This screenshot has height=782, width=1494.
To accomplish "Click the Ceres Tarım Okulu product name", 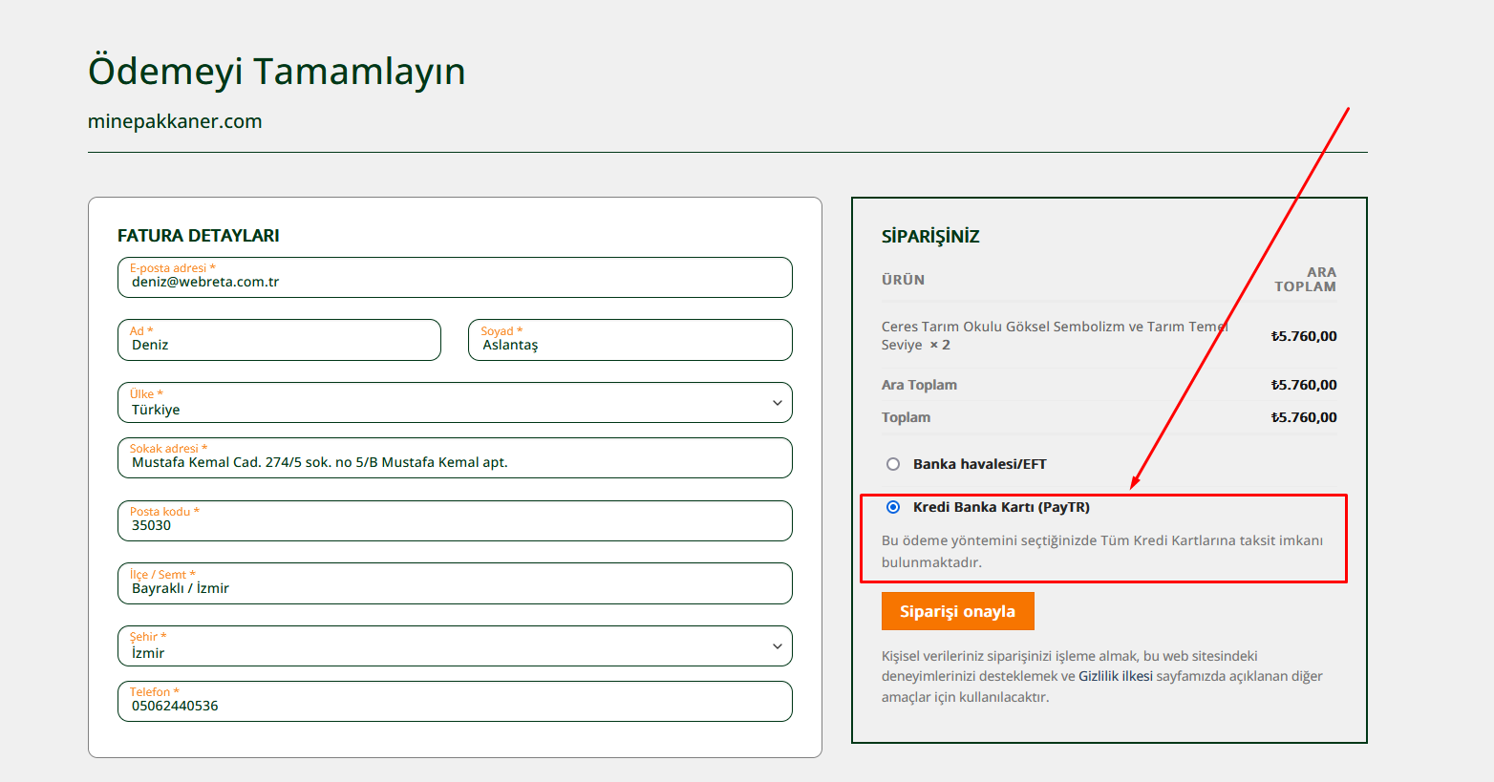I will (1055, 335).
